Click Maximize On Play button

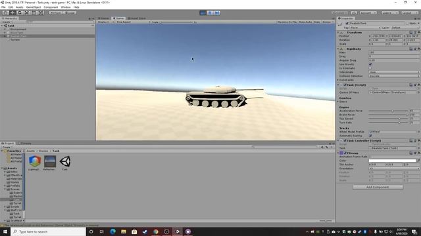(x=287, y=22)
